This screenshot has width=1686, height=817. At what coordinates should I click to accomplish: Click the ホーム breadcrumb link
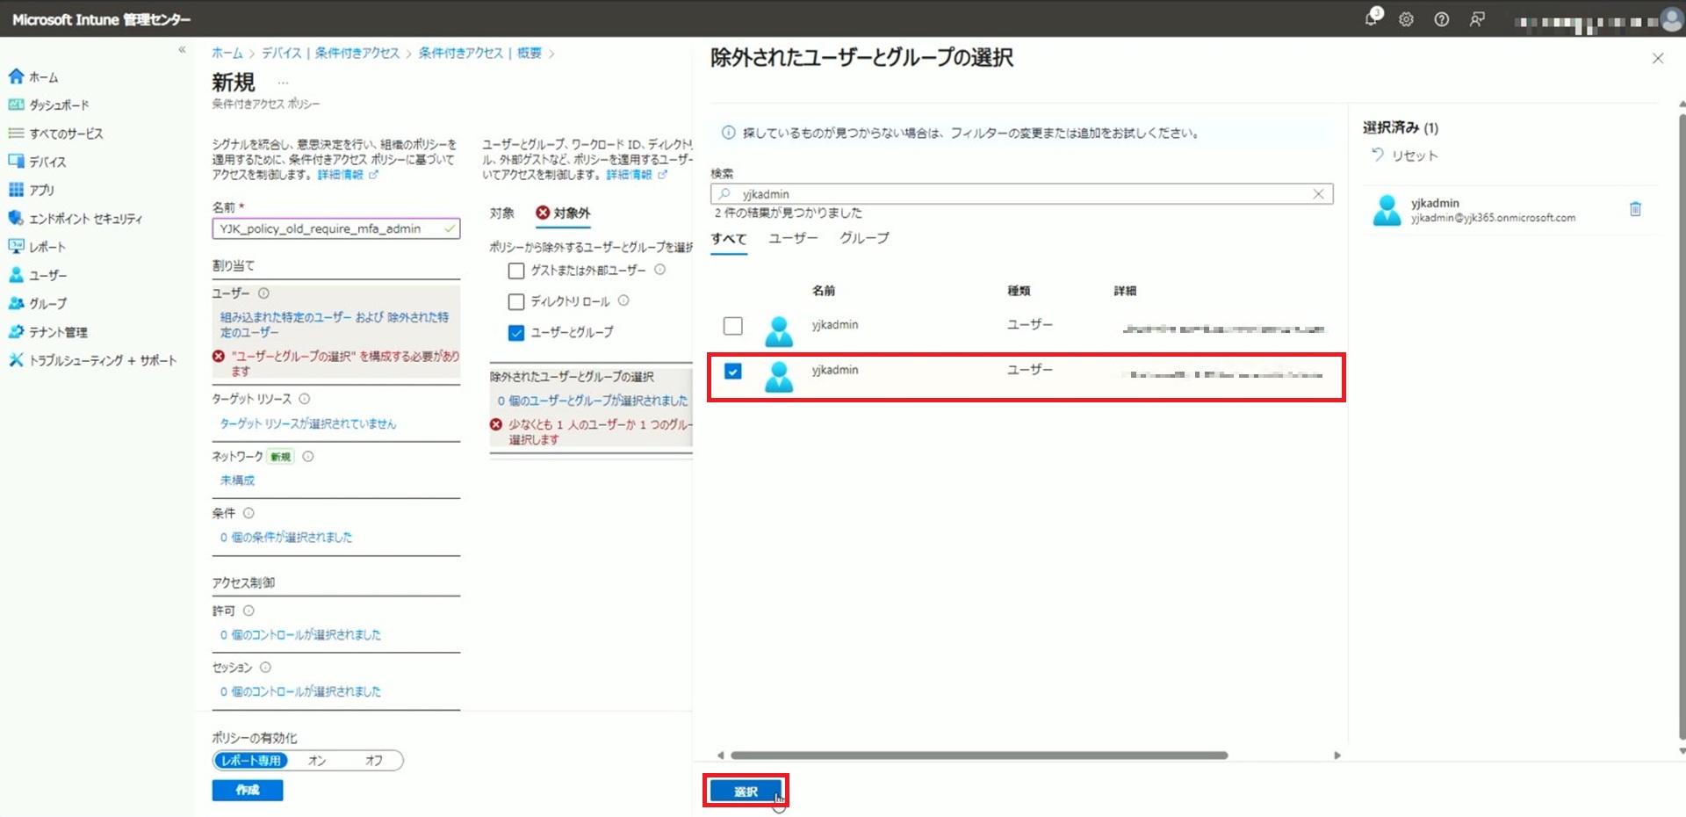tap(227, 53)
